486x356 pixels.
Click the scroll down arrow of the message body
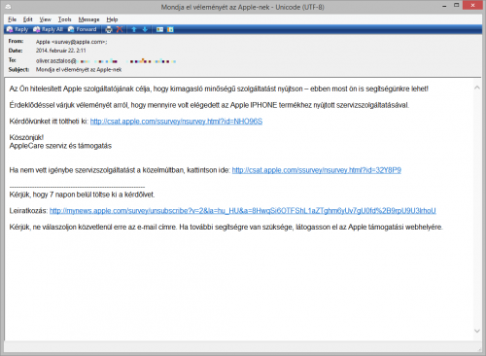pyautogui.click(x=477, y=331)
